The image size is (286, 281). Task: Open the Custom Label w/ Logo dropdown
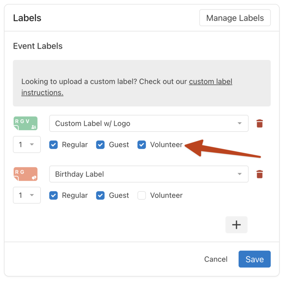(149, 124)
